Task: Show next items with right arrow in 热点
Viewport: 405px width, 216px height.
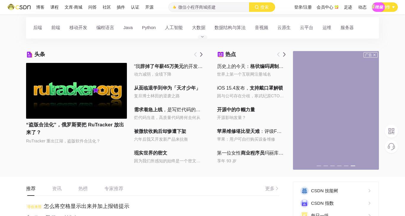Action: tap(284, 54)
